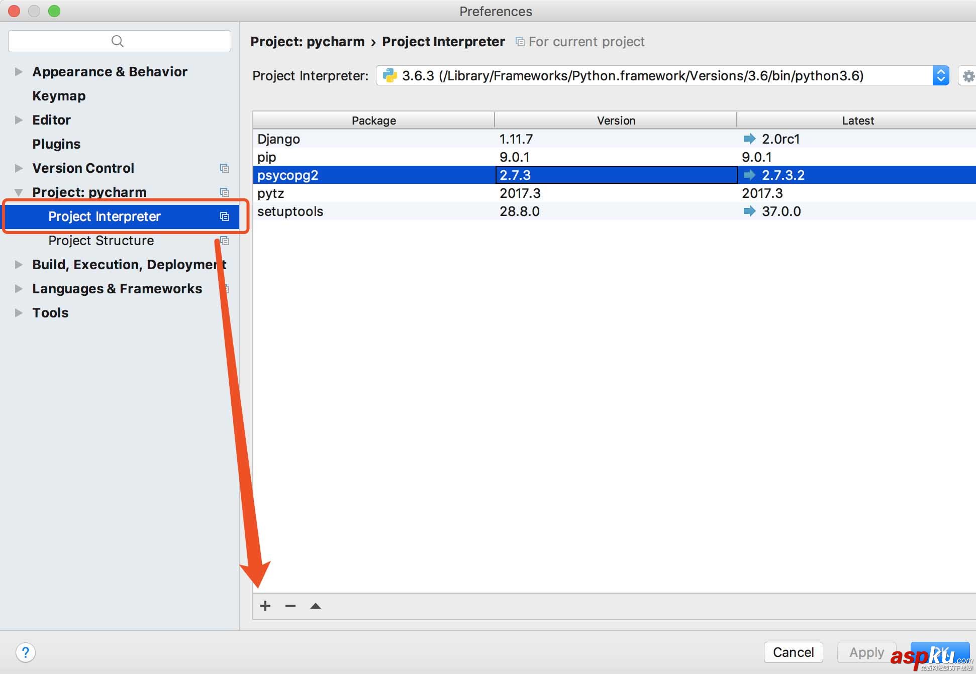Click the help question-mark icon
The width and height of the screenshot is (976, 674).
[x=26, y=652]
